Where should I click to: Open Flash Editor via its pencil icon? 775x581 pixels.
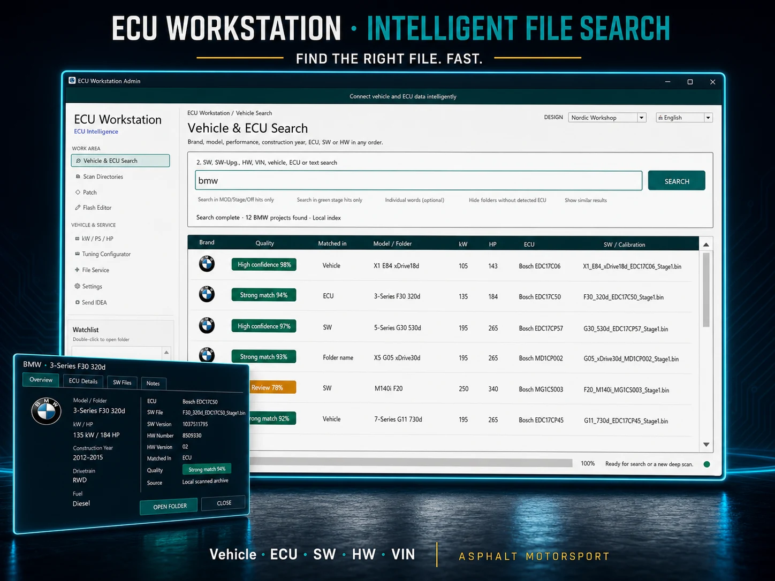[78, 208]
